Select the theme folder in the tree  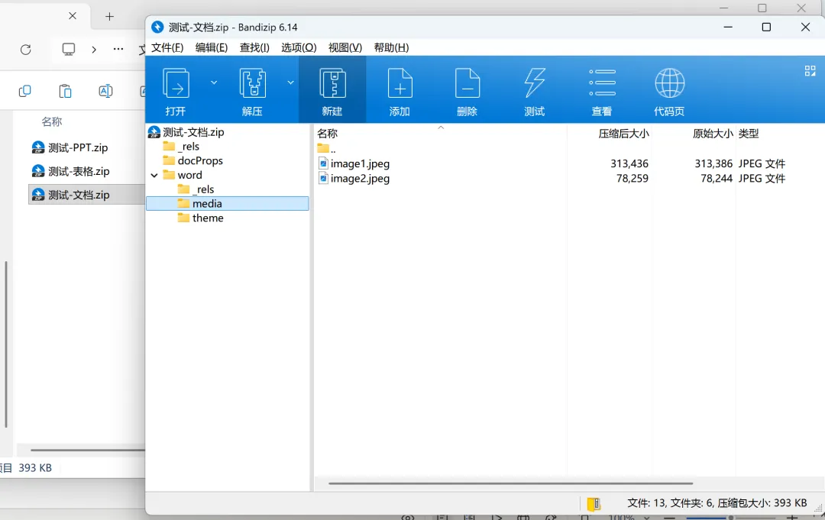207,218
